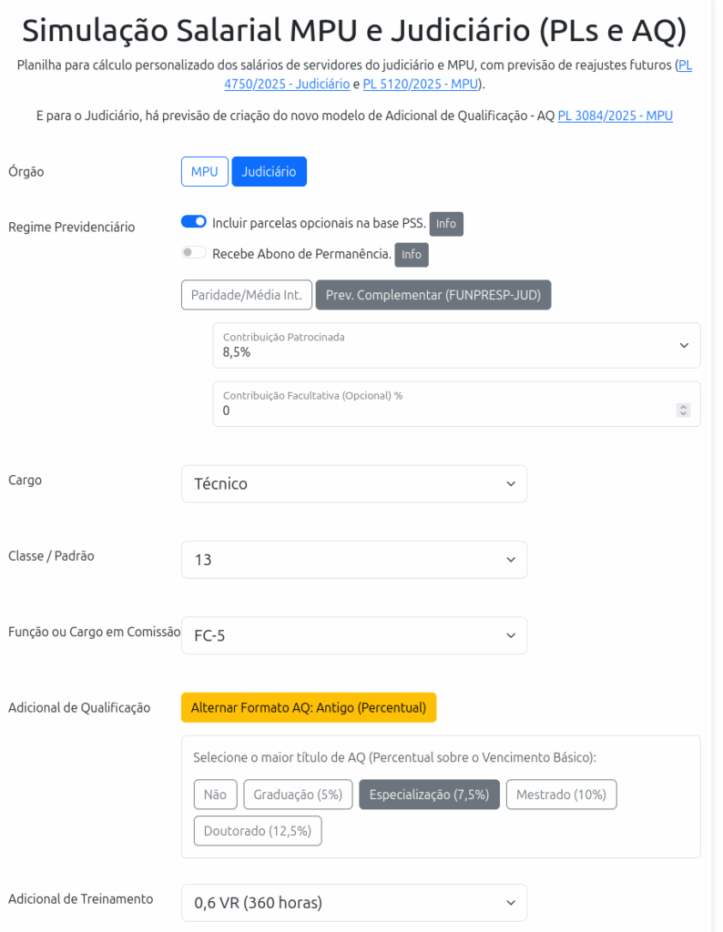Screen dimensions: 723x932
Task: Pick Doutorado (12,5%) qualification option
Action: pyautogui.click(x=258, y=831)
